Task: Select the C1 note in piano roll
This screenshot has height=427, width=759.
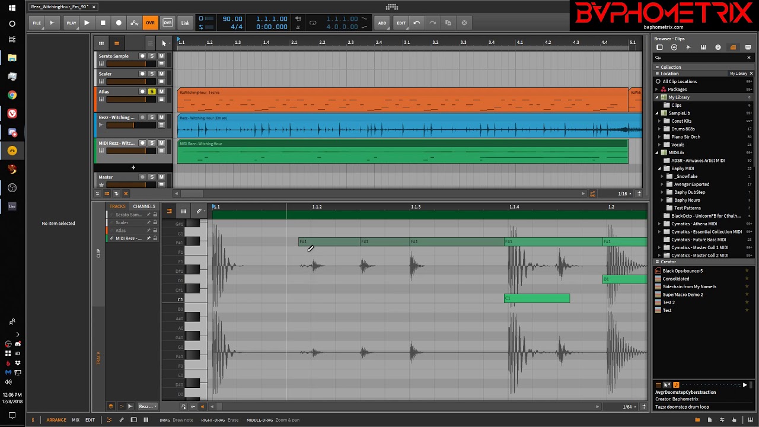Action: [x=537, y=298]
